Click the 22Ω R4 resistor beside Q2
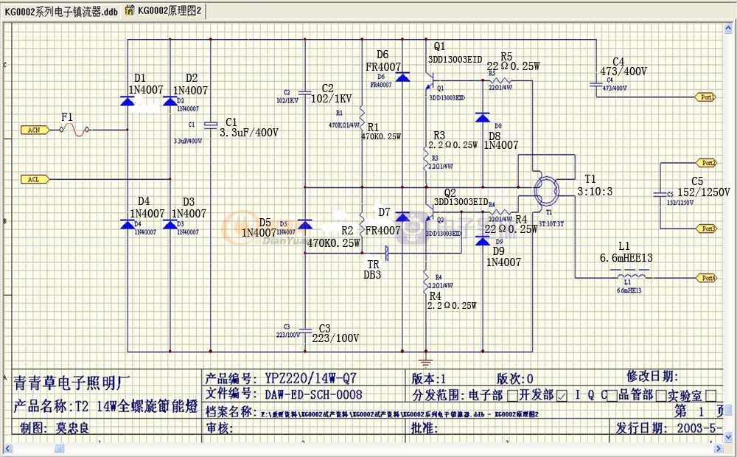Image resolution: width=737 pixels, height=457 pixels. (x=500, y=212)
